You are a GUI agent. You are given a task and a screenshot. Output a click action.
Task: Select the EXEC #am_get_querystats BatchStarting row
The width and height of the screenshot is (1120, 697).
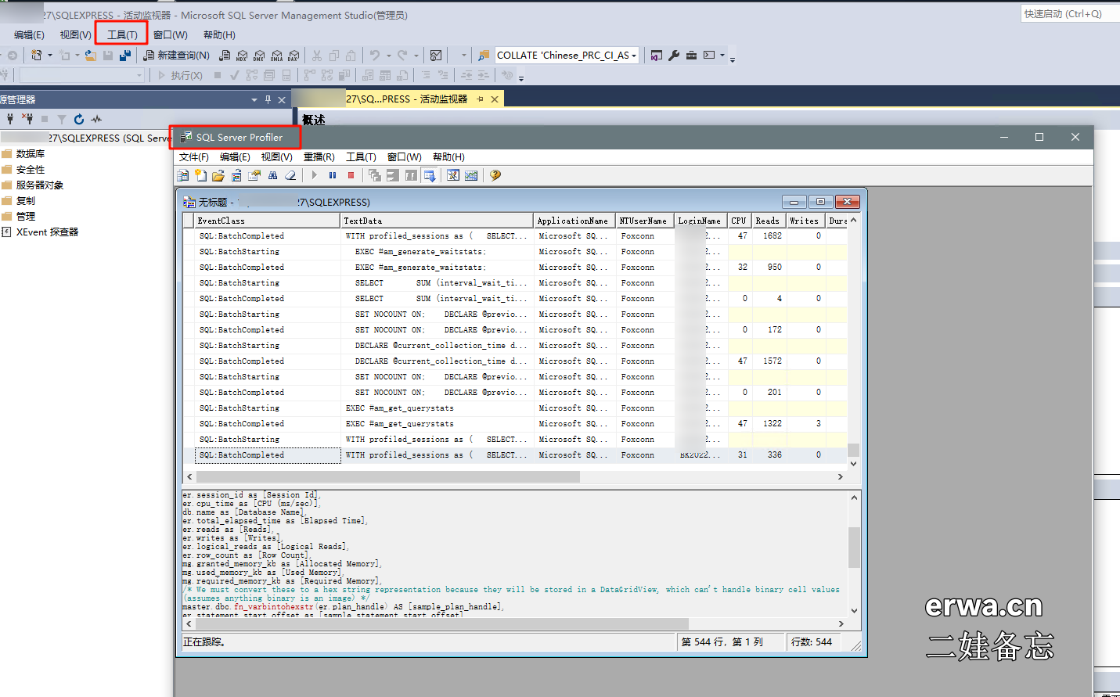[515, 408]
